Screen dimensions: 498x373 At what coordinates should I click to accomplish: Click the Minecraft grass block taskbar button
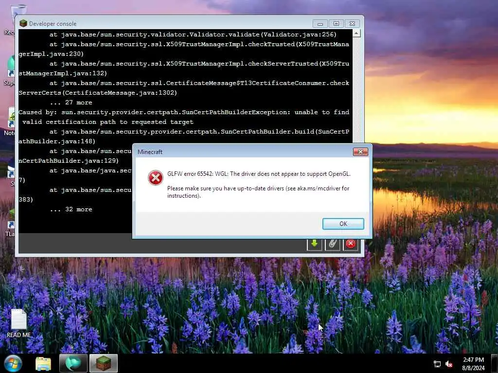tap(104, 363)
